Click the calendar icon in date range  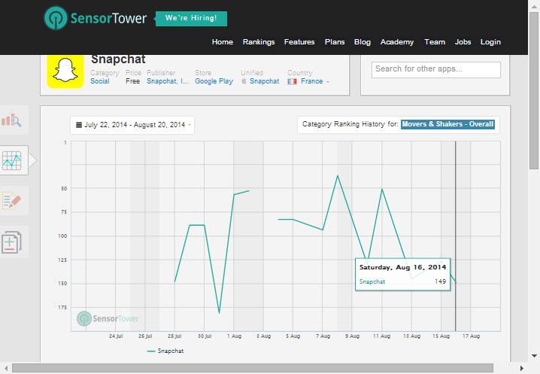[78, 125]
